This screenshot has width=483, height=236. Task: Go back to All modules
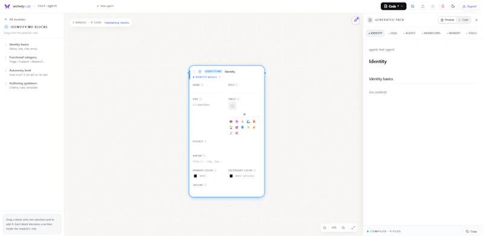pyautogui.click(x=15, y=19)
